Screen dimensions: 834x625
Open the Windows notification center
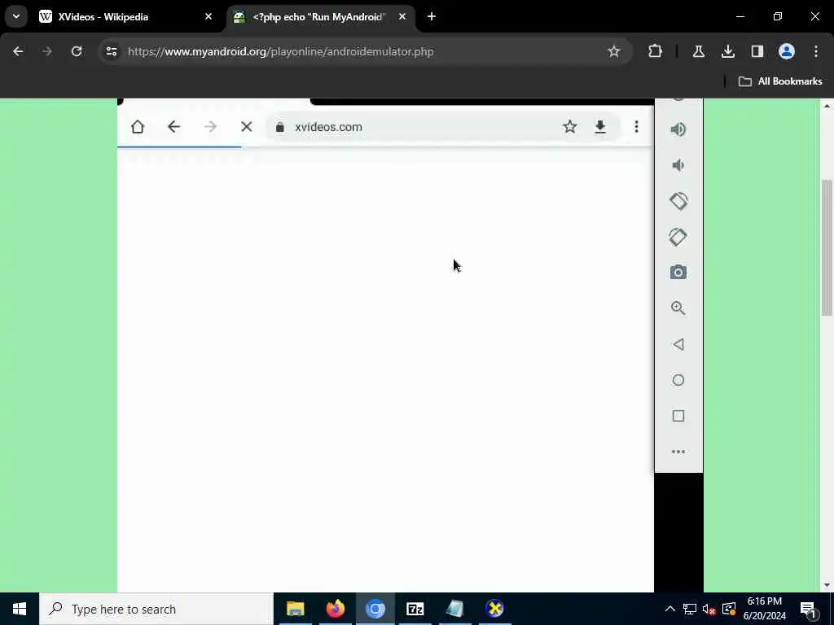click(x=809, y=609)
